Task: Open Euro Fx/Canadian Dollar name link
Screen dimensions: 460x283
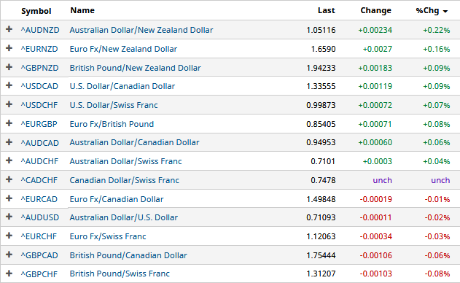Action: (117, 199)
